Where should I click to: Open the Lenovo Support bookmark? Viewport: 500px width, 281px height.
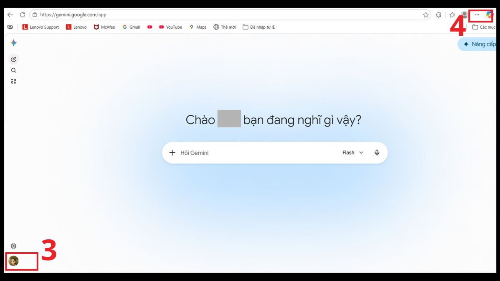click(41, 27)
